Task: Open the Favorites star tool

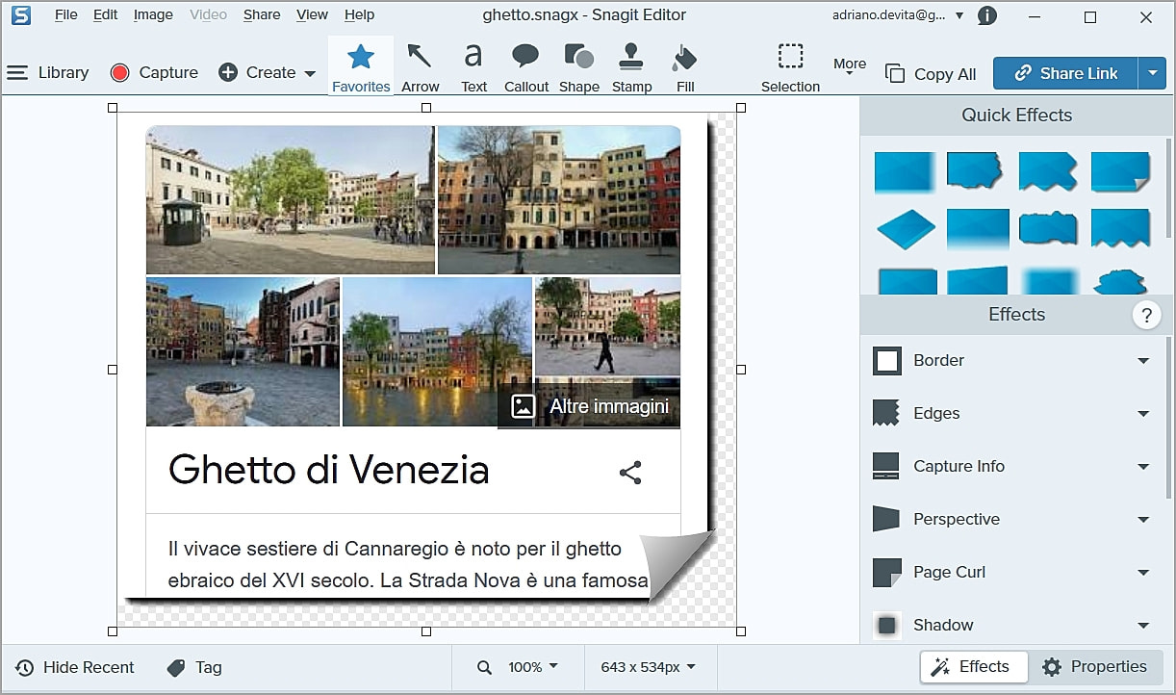Action: [361, 67]
